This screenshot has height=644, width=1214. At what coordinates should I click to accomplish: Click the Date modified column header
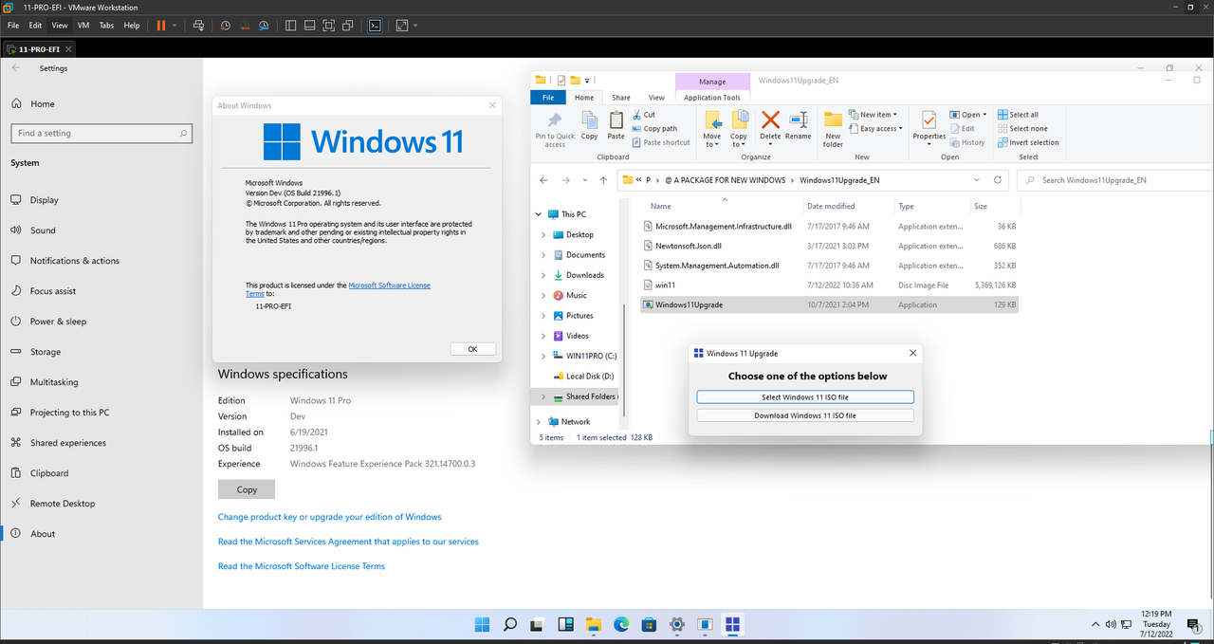pos(831,206)
